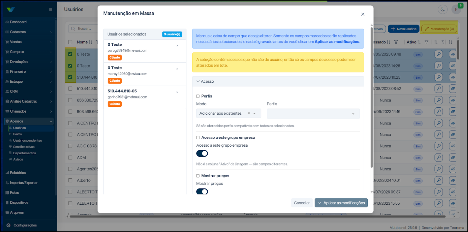Screen dimensions: 468x232
Task: Remove user 510.444.810-05 from selection
Action: pos(177,92)
